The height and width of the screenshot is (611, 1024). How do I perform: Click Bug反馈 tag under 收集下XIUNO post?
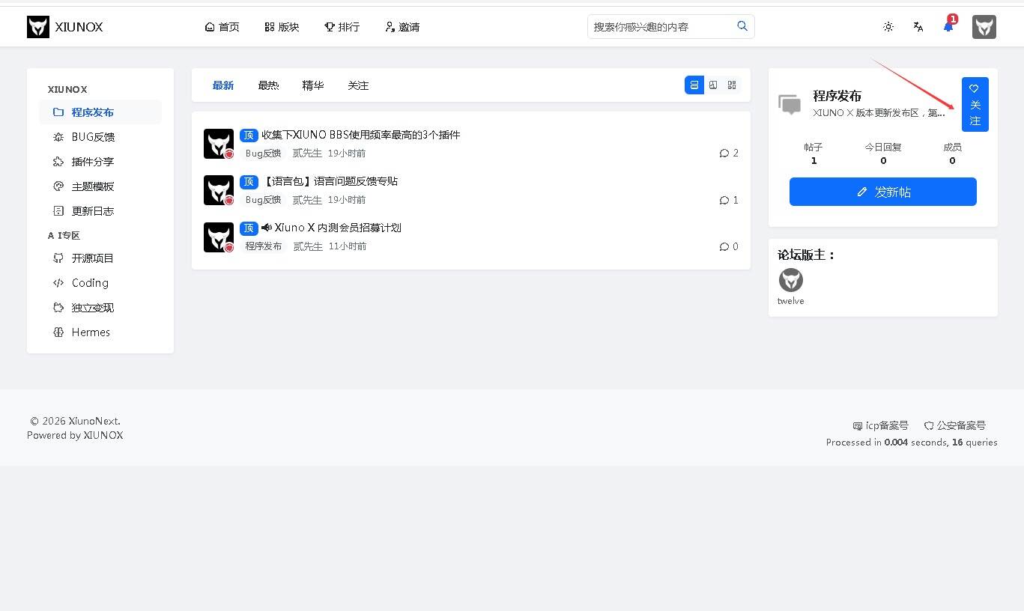pos(263,153)
